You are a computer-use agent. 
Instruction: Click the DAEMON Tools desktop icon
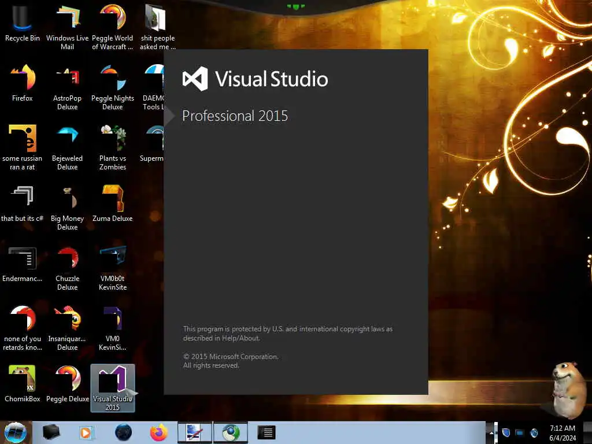(153, 87)
